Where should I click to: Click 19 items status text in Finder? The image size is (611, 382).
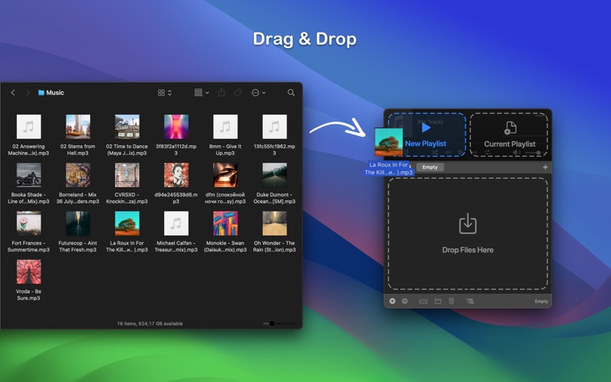coord(150,323)
